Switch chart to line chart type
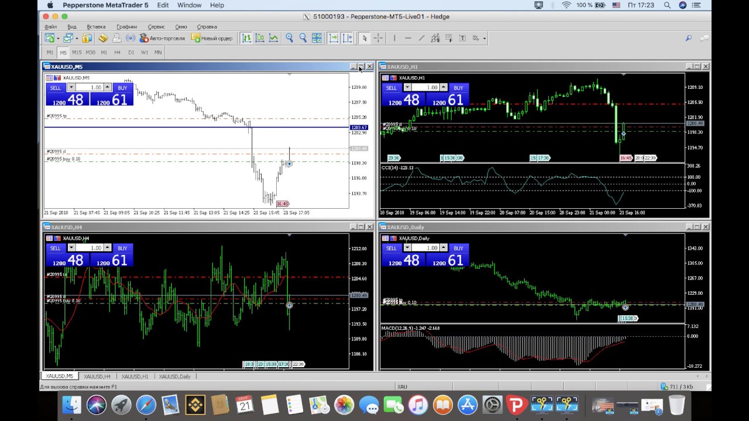This screenshot has height=421, width=749. (273, 38)
